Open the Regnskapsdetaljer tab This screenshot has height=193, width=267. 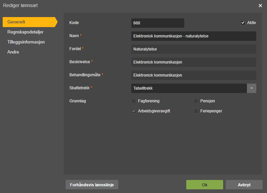click(x=25, y=32)
